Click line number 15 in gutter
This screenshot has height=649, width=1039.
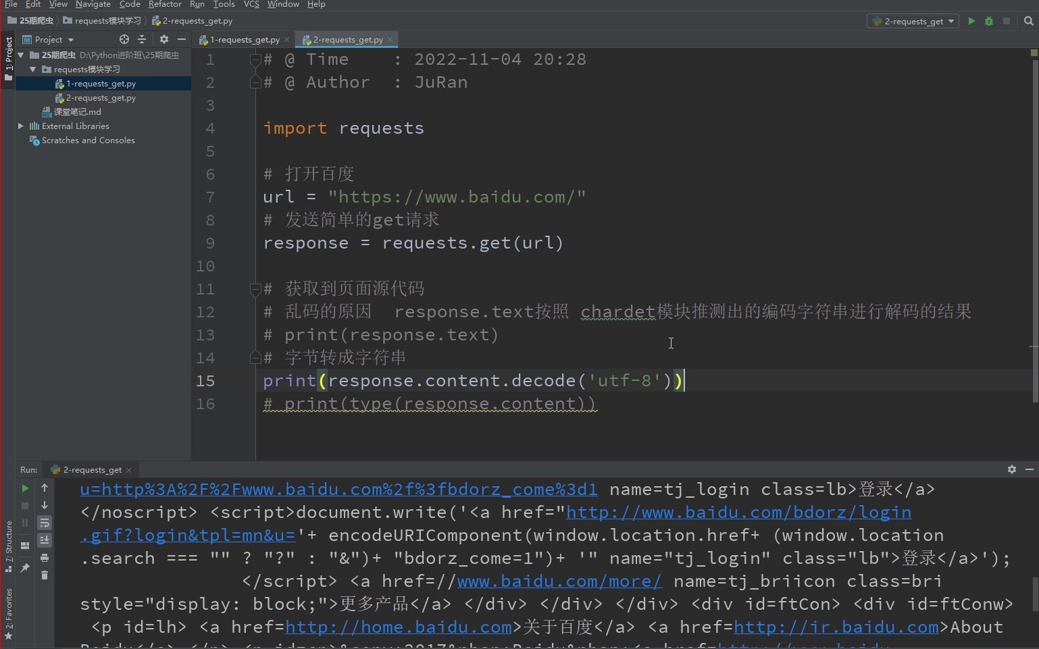pos(205,381)
